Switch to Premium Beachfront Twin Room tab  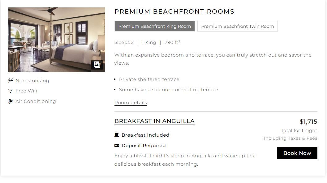[238, 26]
